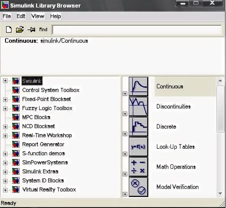Image resolution: width=226 pixels, height=208 pixels.
Task: Expand the Continuous library plus box
Action: 125,94
